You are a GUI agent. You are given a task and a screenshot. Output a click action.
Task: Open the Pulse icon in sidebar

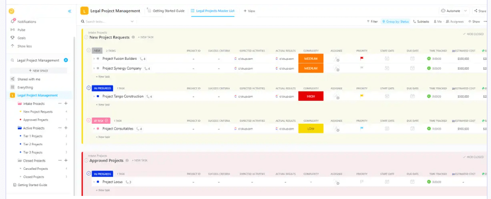pyautogui.click(x=12, y=30)
